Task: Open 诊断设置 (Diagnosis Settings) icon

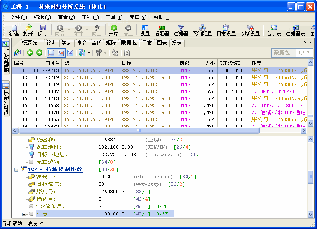Action: click(x=250, y=30)
